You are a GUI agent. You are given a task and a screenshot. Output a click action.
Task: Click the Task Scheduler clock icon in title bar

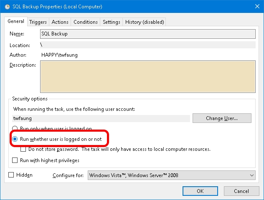click(x=7, y=7)
